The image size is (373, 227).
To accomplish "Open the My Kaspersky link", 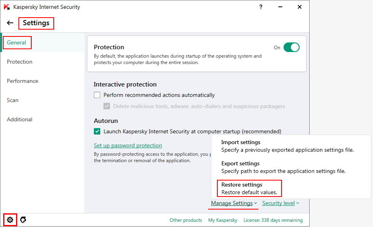I will tap(223, 220).
